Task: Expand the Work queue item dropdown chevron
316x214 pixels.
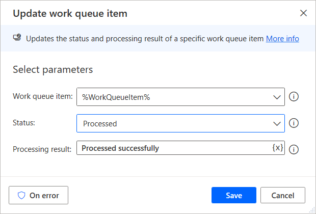Action: [x=277, y=97]
